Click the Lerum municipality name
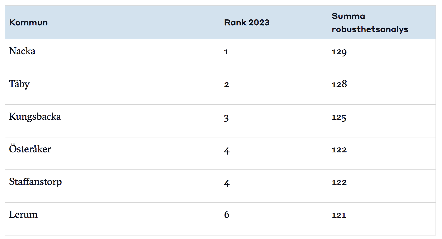This screenshot has height=239, width=442. (x=23, y=214)
